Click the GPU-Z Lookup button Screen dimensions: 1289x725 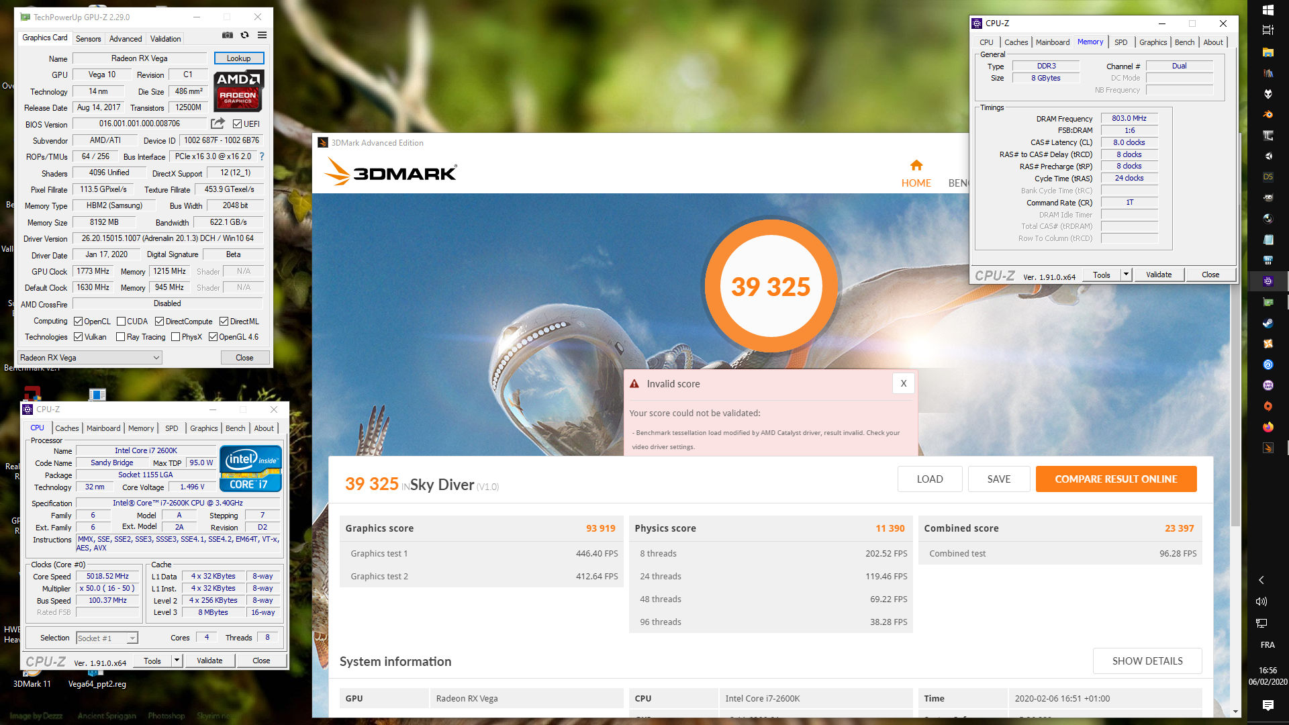(238, 58)
